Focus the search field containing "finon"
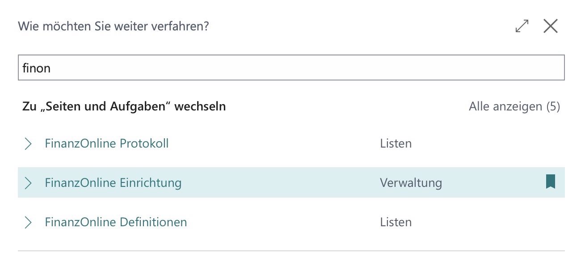 pos(291,68)
